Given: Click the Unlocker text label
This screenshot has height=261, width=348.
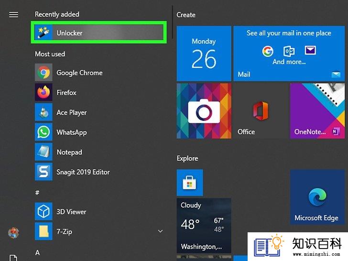Looking at the screenshot, I should point(69,33).
